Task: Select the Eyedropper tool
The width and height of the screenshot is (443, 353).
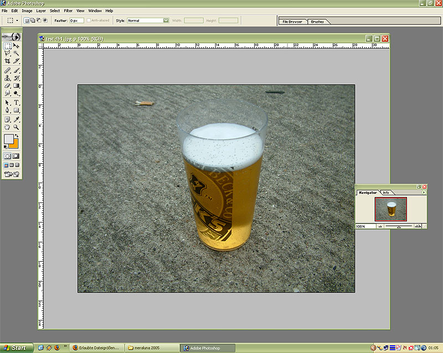Action: [x=16, y=120]
